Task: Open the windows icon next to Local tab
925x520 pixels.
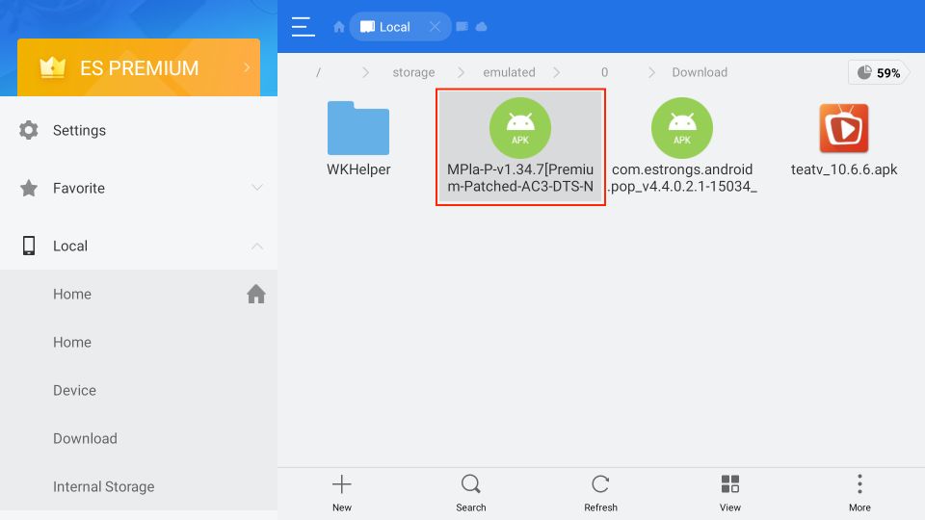Action: [x=462, y=27]
